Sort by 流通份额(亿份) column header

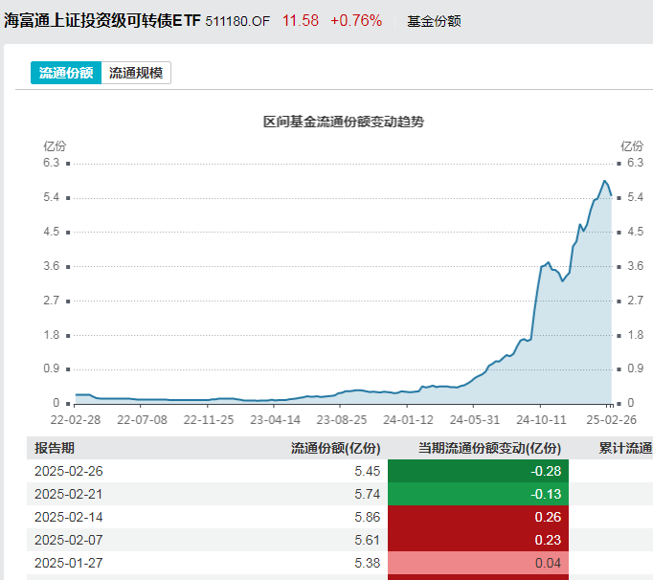(335, 448)
